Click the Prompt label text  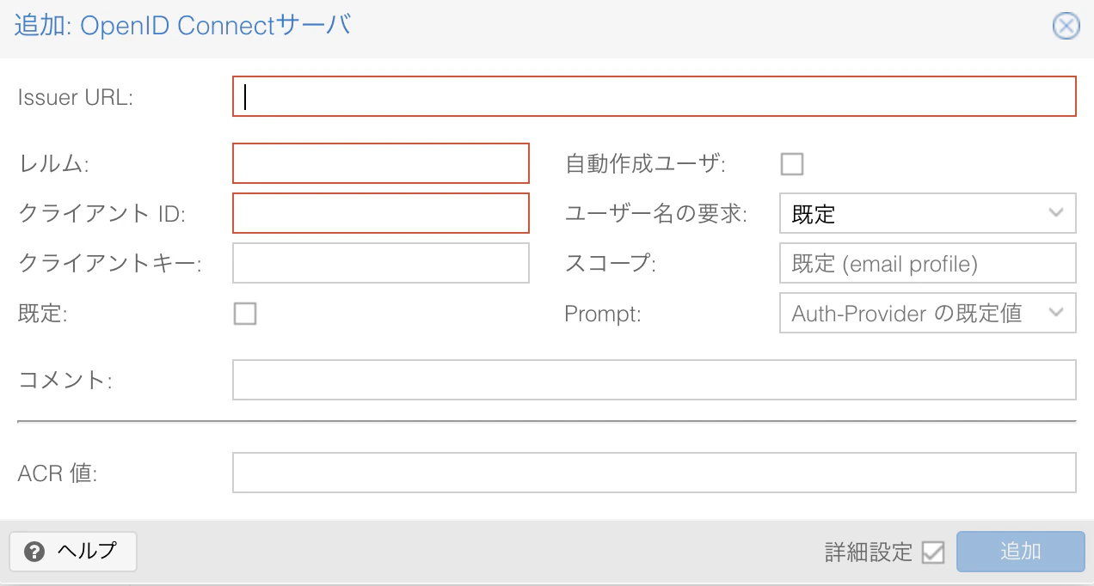pyautogui.click(x=603, y=314)
